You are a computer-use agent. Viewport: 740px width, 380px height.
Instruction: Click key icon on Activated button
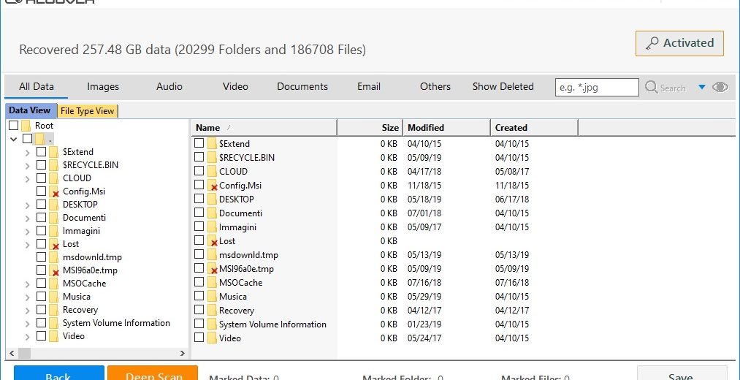click(x=652, y=43)
